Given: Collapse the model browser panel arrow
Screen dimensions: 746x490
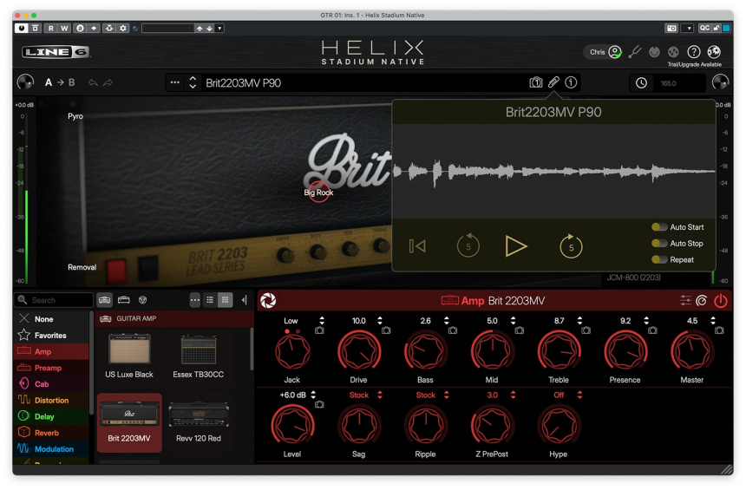Looking at the screenshot, I should (x=244, y=300).
